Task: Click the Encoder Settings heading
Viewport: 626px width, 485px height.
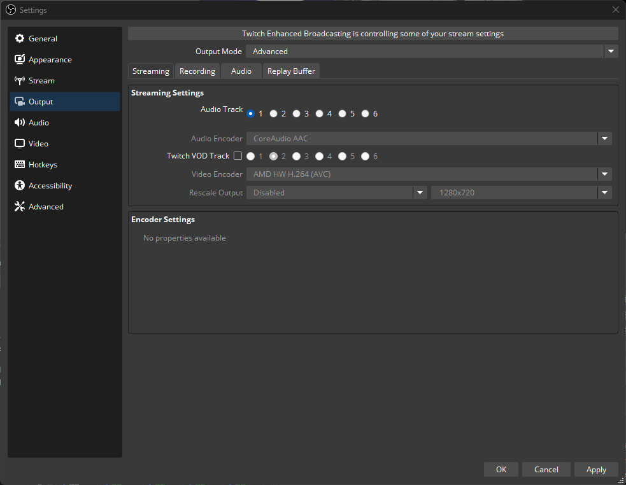Action: (x=163, y=220)
